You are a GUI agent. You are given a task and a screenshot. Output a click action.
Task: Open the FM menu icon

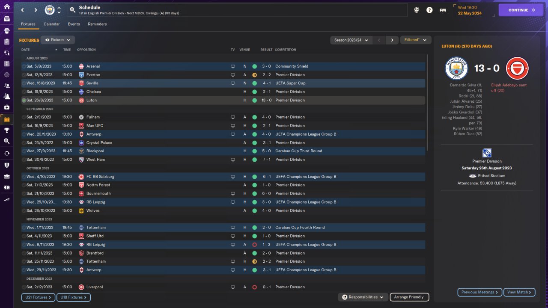tap(443, 10)
